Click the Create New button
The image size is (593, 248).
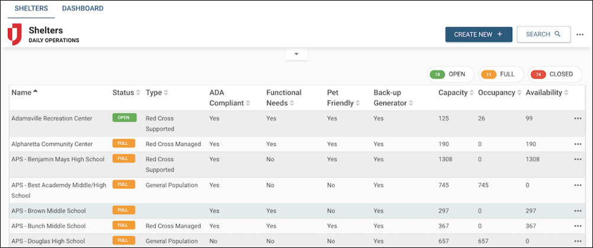pos(478,35)
